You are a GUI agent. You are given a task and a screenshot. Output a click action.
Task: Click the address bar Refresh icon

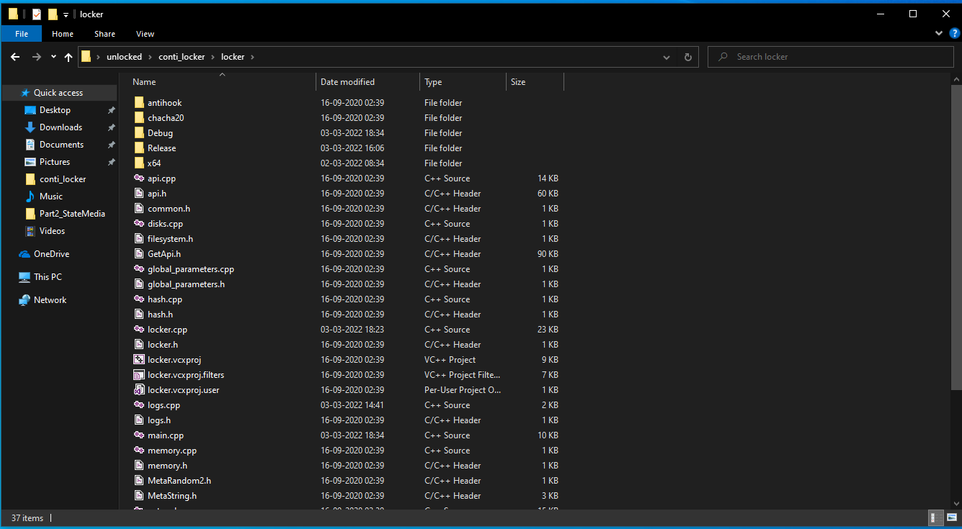(687, 57)
